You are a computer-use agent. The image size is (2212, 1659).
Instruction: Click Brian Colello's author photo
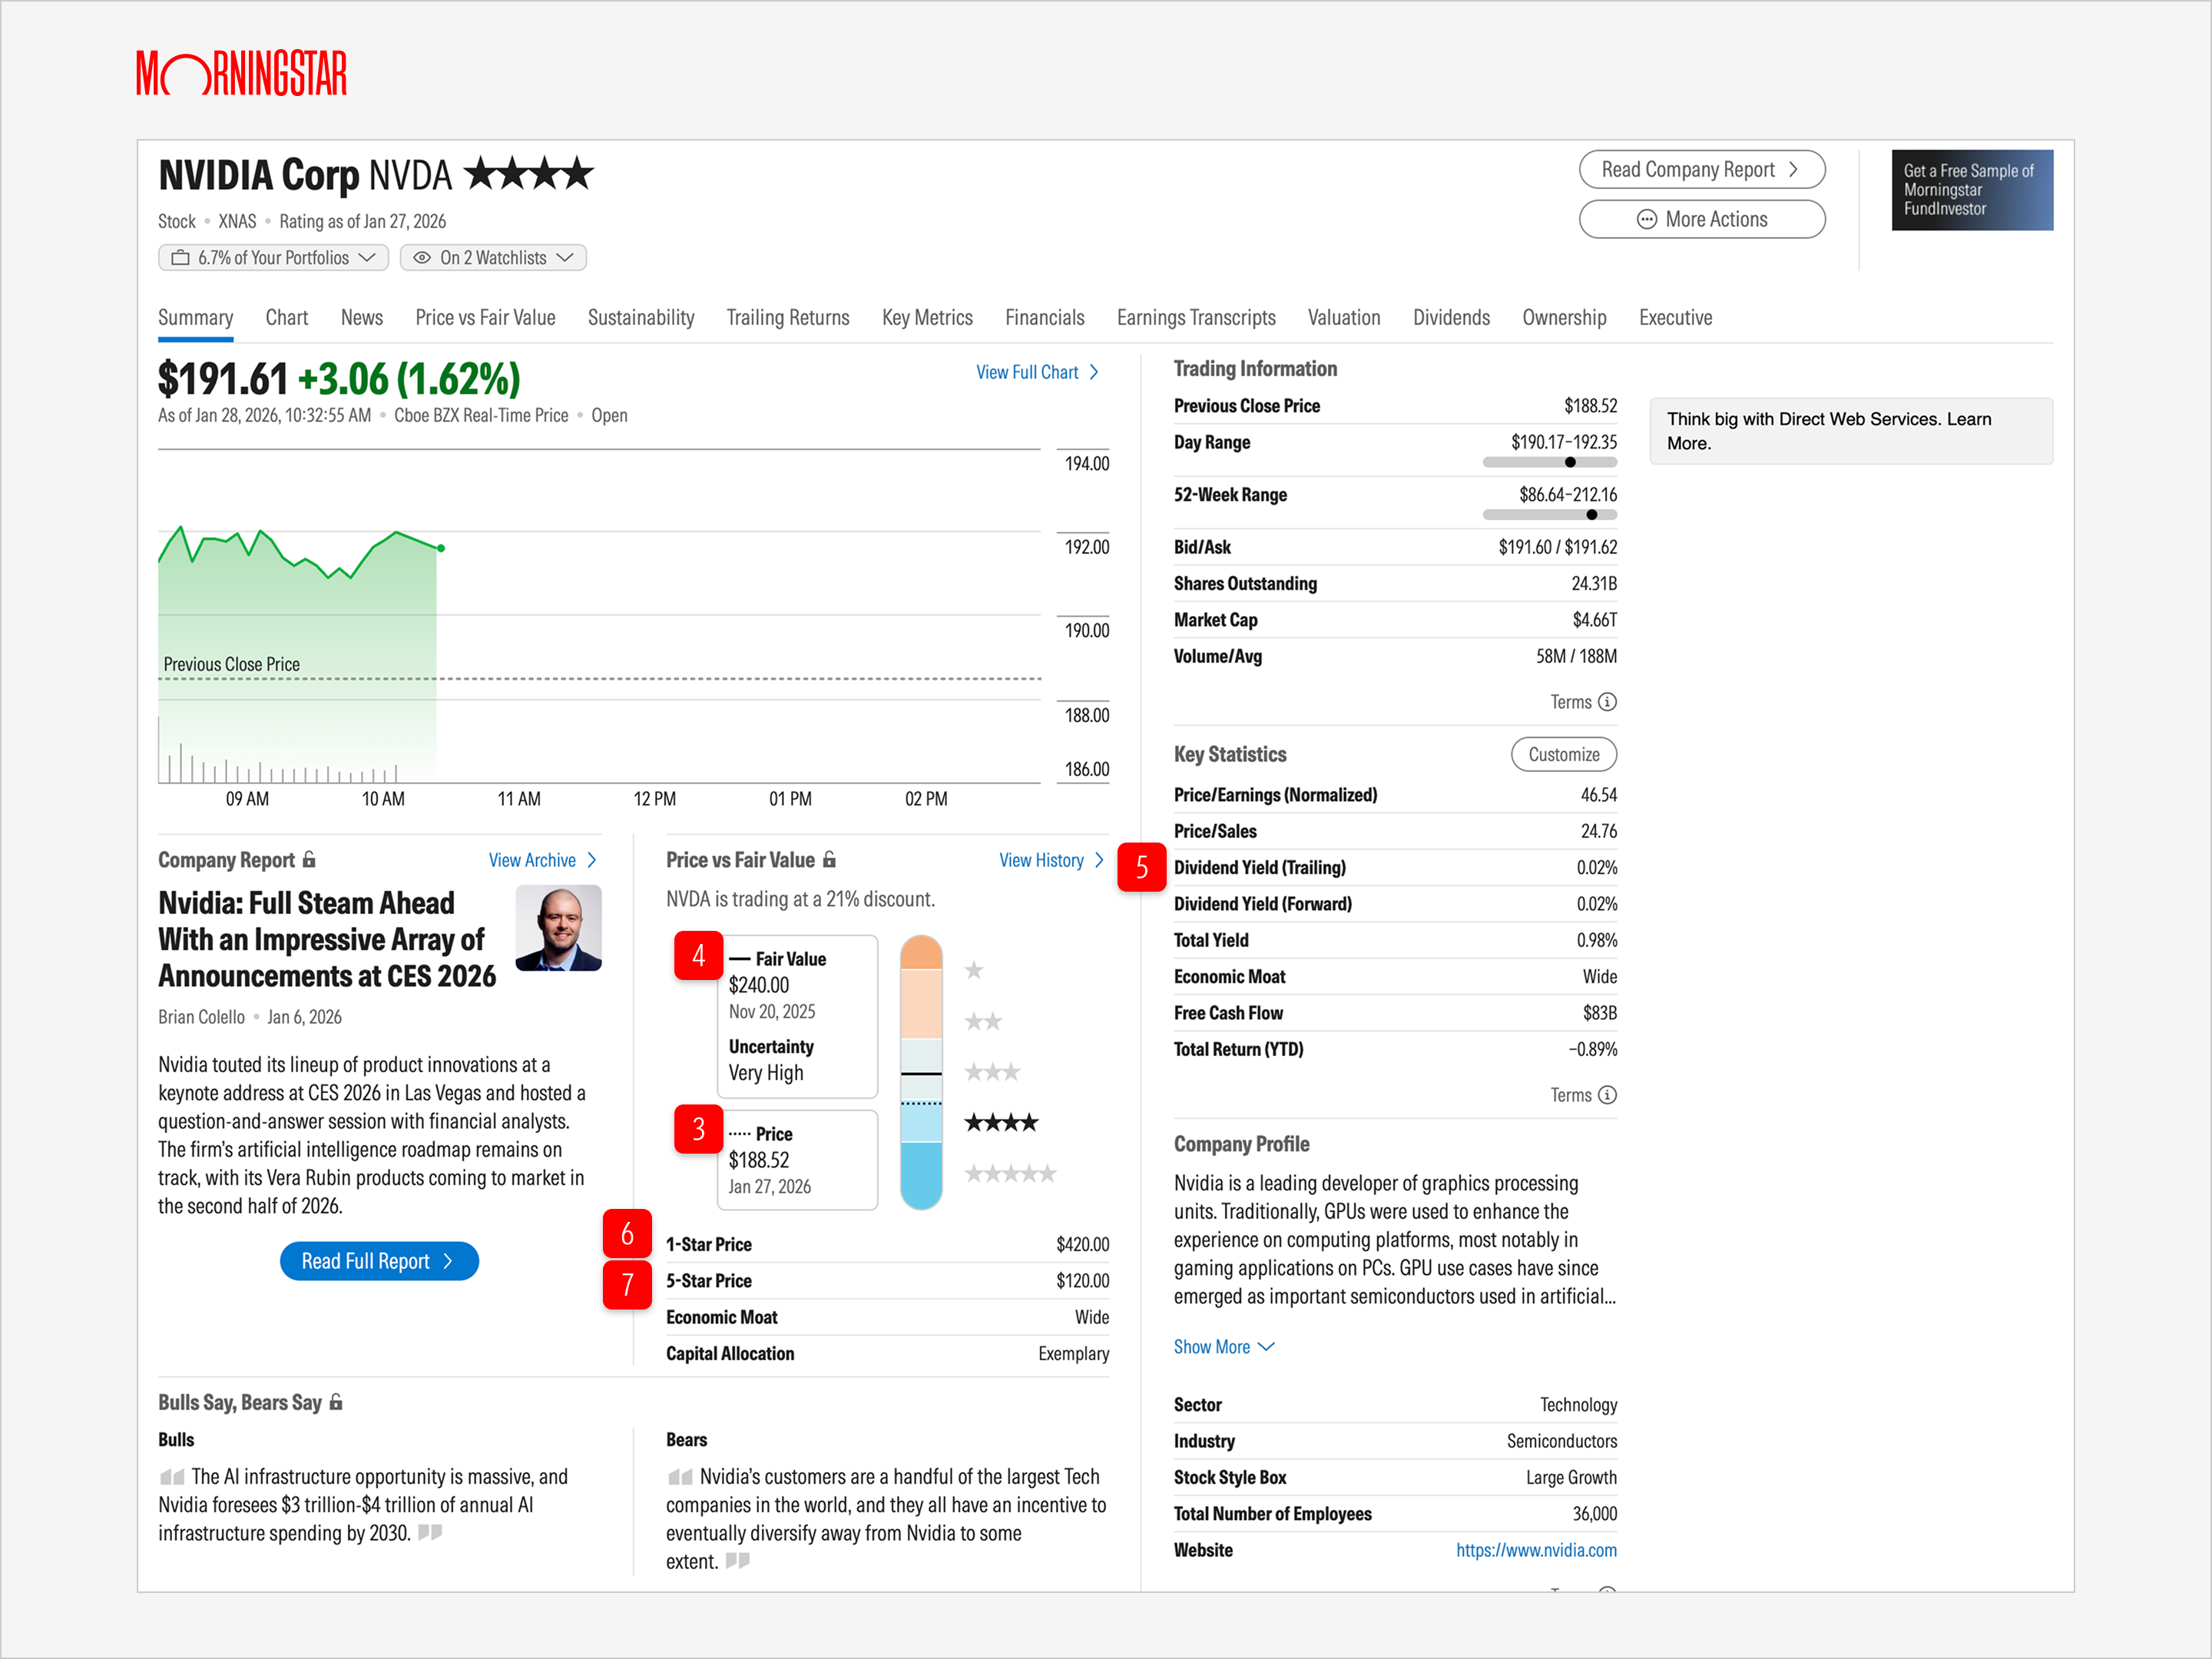click(x=558, y=927)
